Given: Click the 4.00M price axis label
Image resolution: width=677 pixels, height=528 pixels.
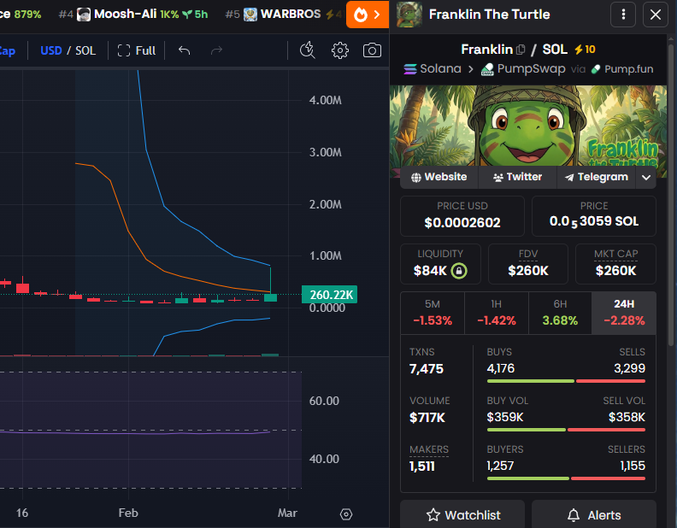Looking at the screenshot, I should pyautogui.click(x=325, y=101).
